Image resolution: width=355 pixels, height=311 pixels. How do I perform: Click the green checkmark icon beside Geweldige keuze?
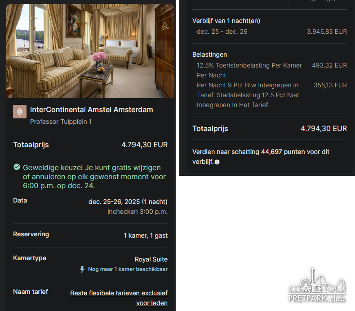click(x=17, y=167)
